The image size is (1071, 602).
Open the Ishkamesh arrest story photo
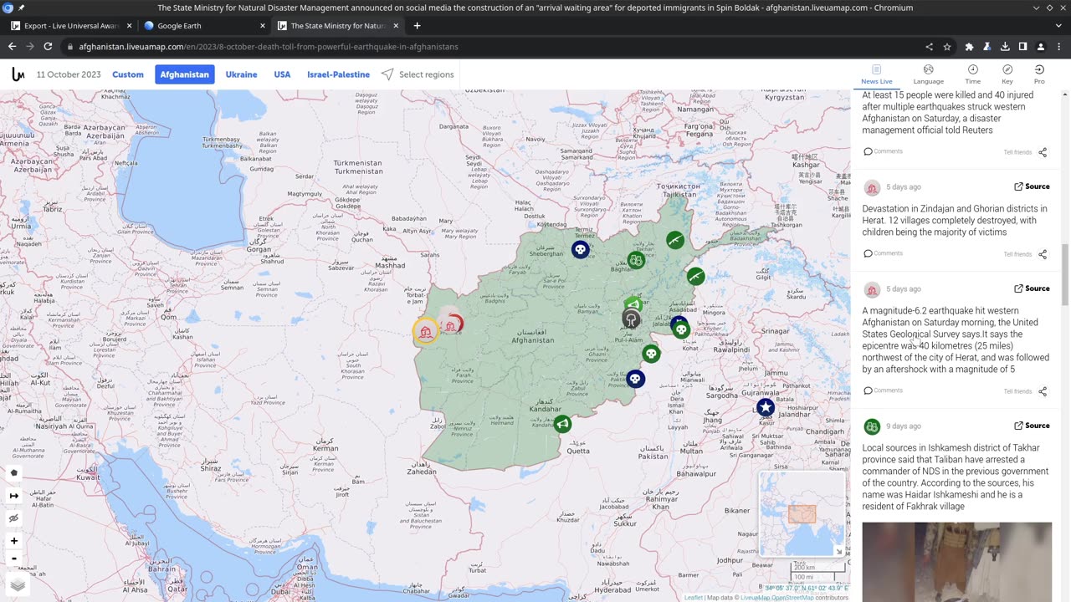956,562
